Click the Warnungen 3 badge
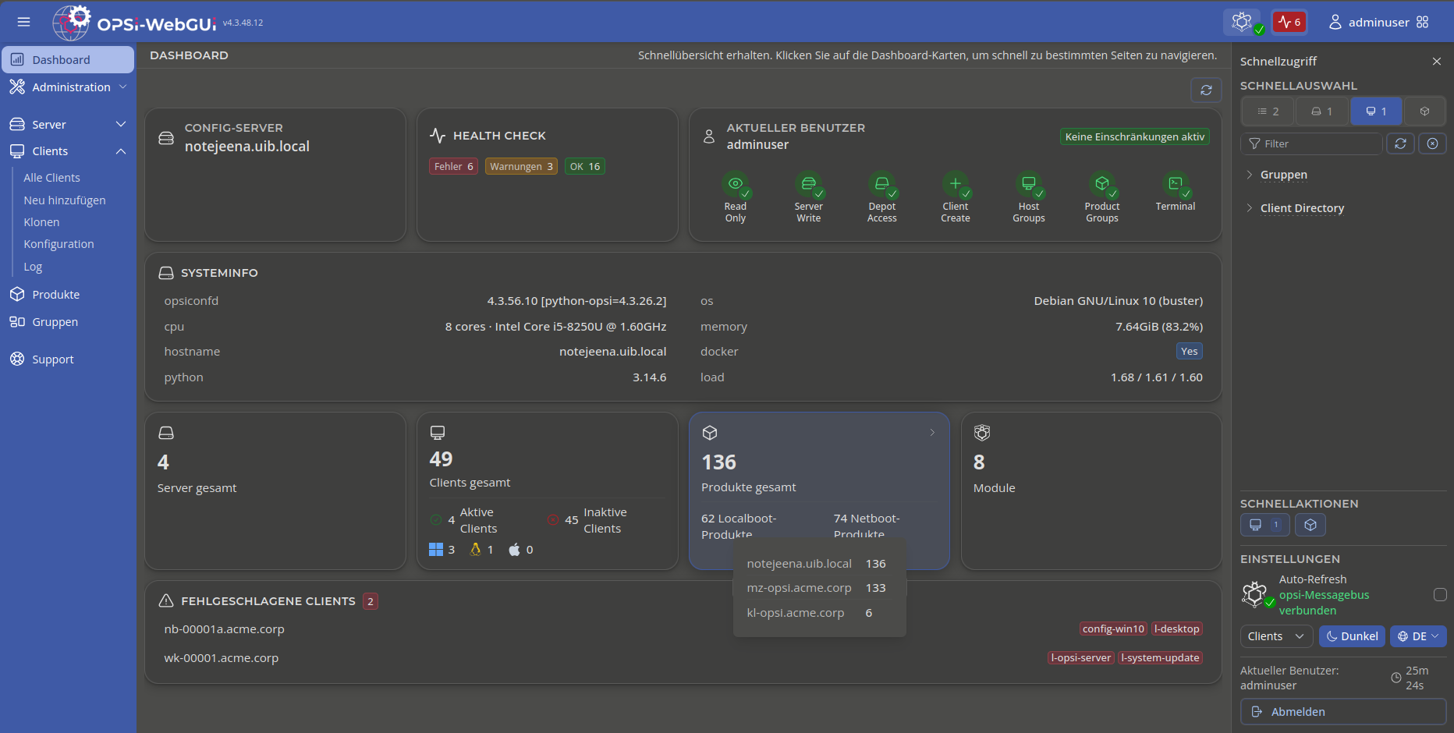The image size is (1454, 733). point(521,166)
